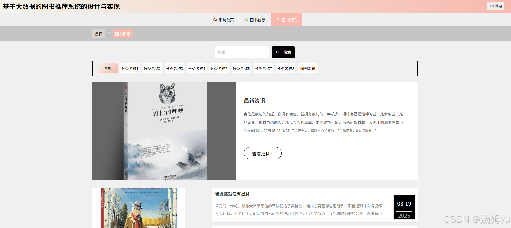Switch to the 分类名称6 category
This screenshot has width=511, height=228.
tap(241, 68)
